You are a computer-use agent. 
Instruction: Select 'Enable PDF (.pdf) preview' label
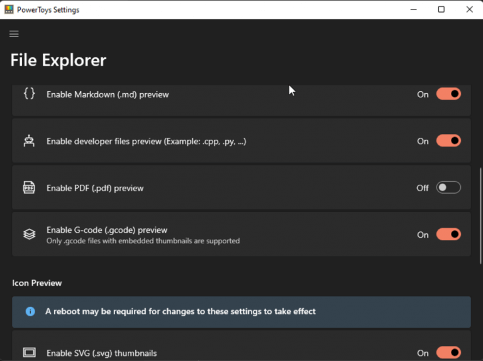(95, 188)
